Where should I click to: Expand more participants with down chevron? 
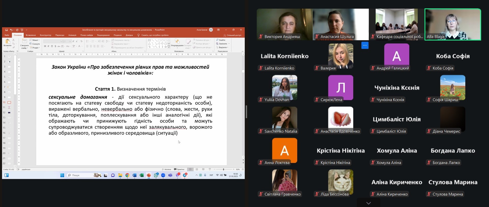tap(368, 203)
